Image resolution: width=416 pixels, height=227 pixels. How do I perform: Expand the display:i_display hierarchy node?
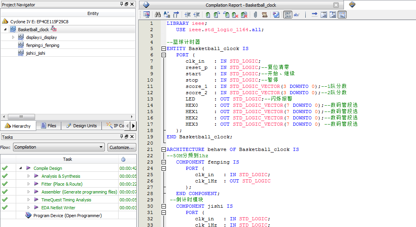click(13, 37)
